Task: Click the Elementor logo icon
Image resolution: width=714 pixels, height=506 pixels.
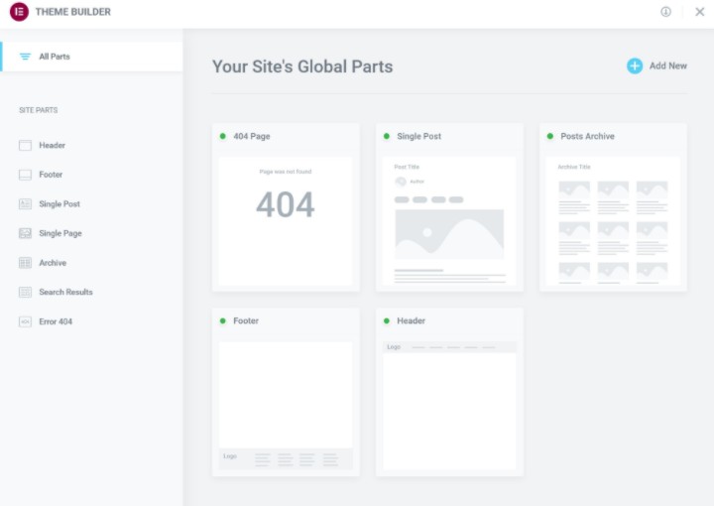Action: (x=19, y=12)
